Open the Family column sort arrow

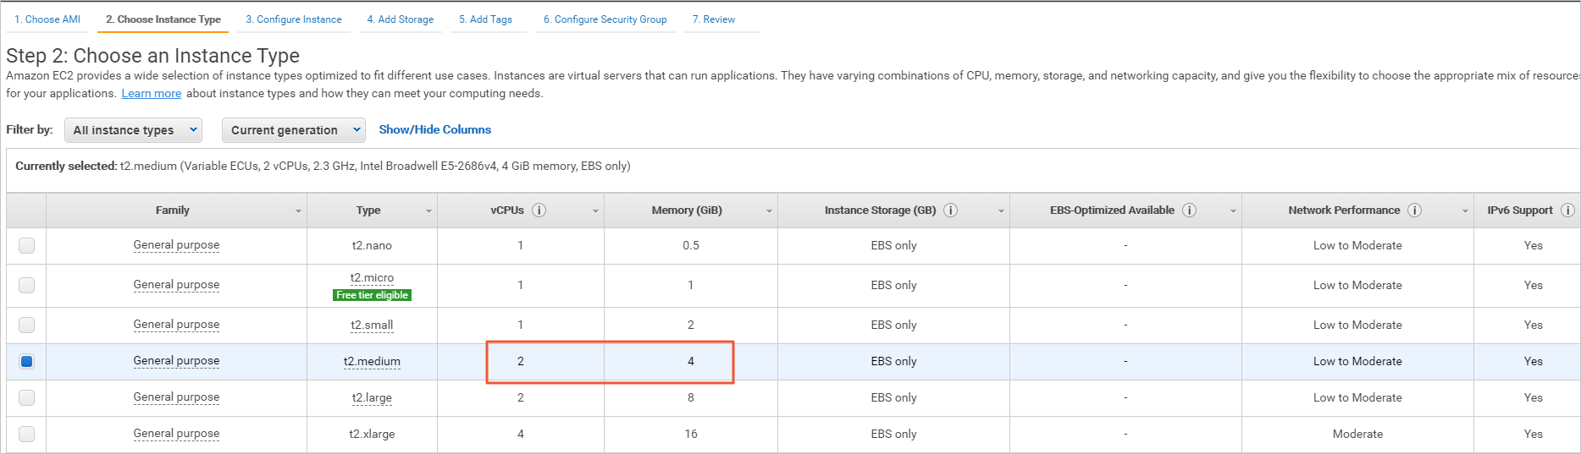pyautogui.click(x=298, y=211)
